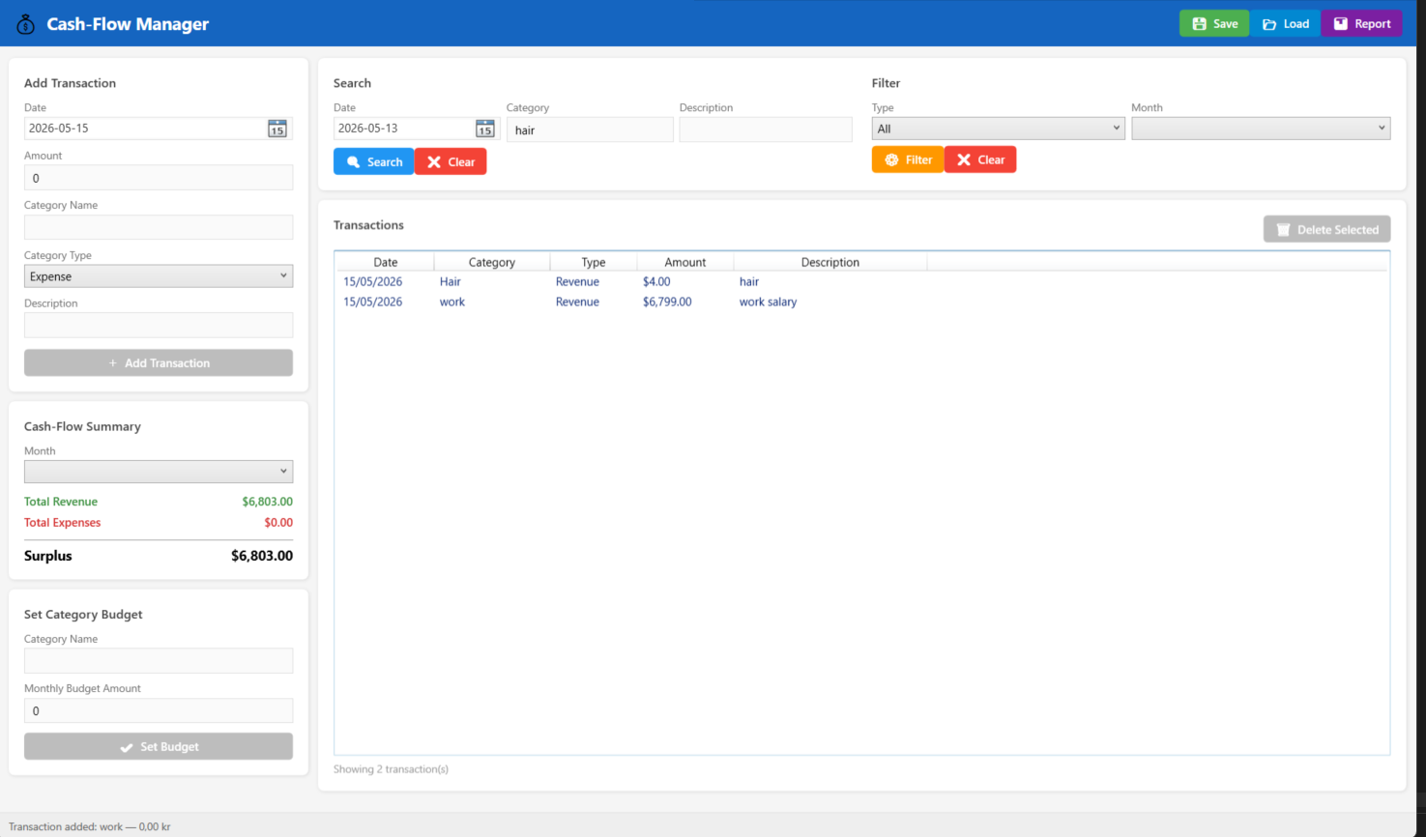This screenshot has height=837, width=1426.
Task: Focus the Search Description field
Action: [766, 130]
